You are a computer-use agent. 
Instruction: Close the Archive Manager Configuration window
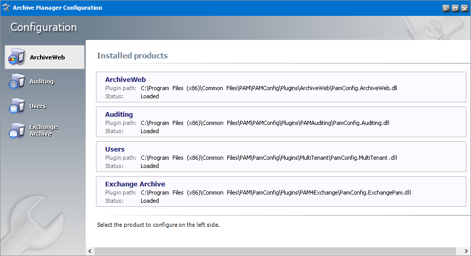(463, 8)
